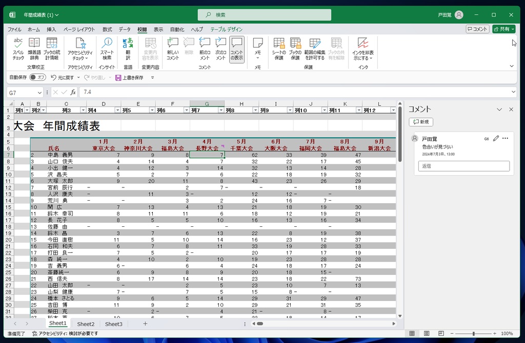Switch to Sheet3
Viewport: 525px width, 343px height.
pyautogui.click(x=113, y=324)
